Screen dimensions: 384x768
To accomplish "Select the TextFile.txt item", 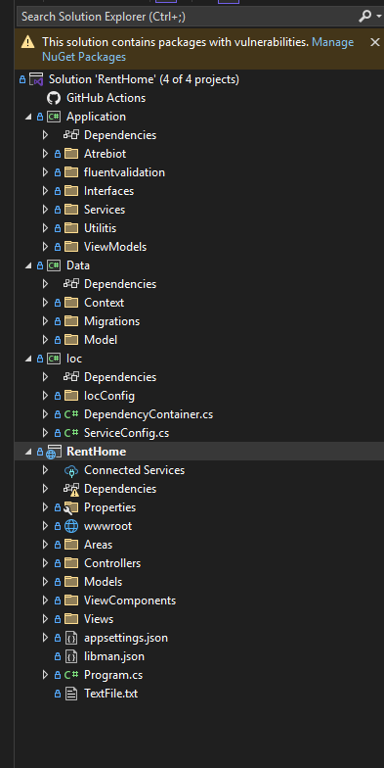I will 111,694.
